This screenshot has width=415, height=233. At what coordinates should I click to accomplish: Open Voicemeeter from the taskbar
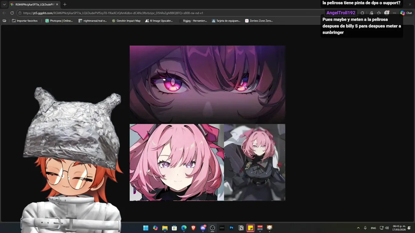(260, 228)
